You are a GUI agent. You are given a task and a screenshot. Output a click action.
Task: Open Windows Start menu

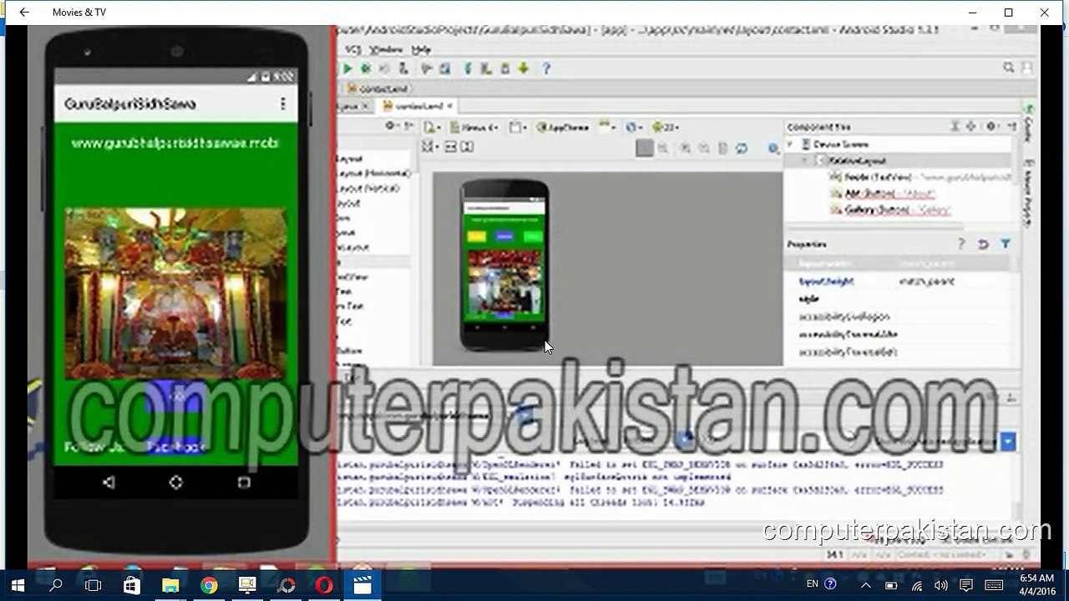[17, 584]
